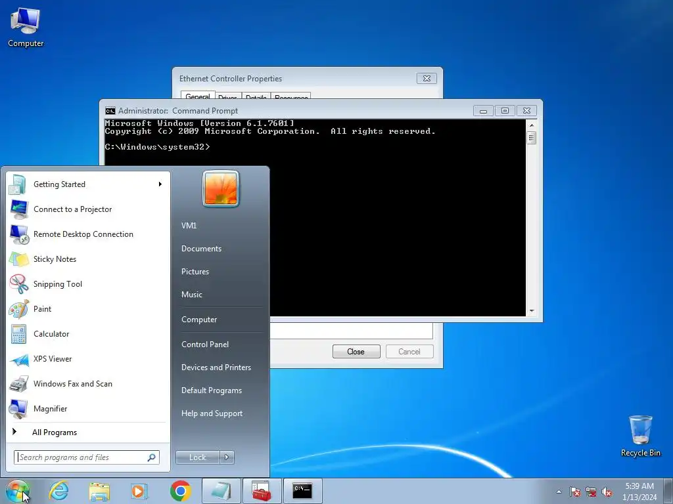The image size is (673, 504).
Task: Open Default Programs
Action: click(x=212, y=390)
